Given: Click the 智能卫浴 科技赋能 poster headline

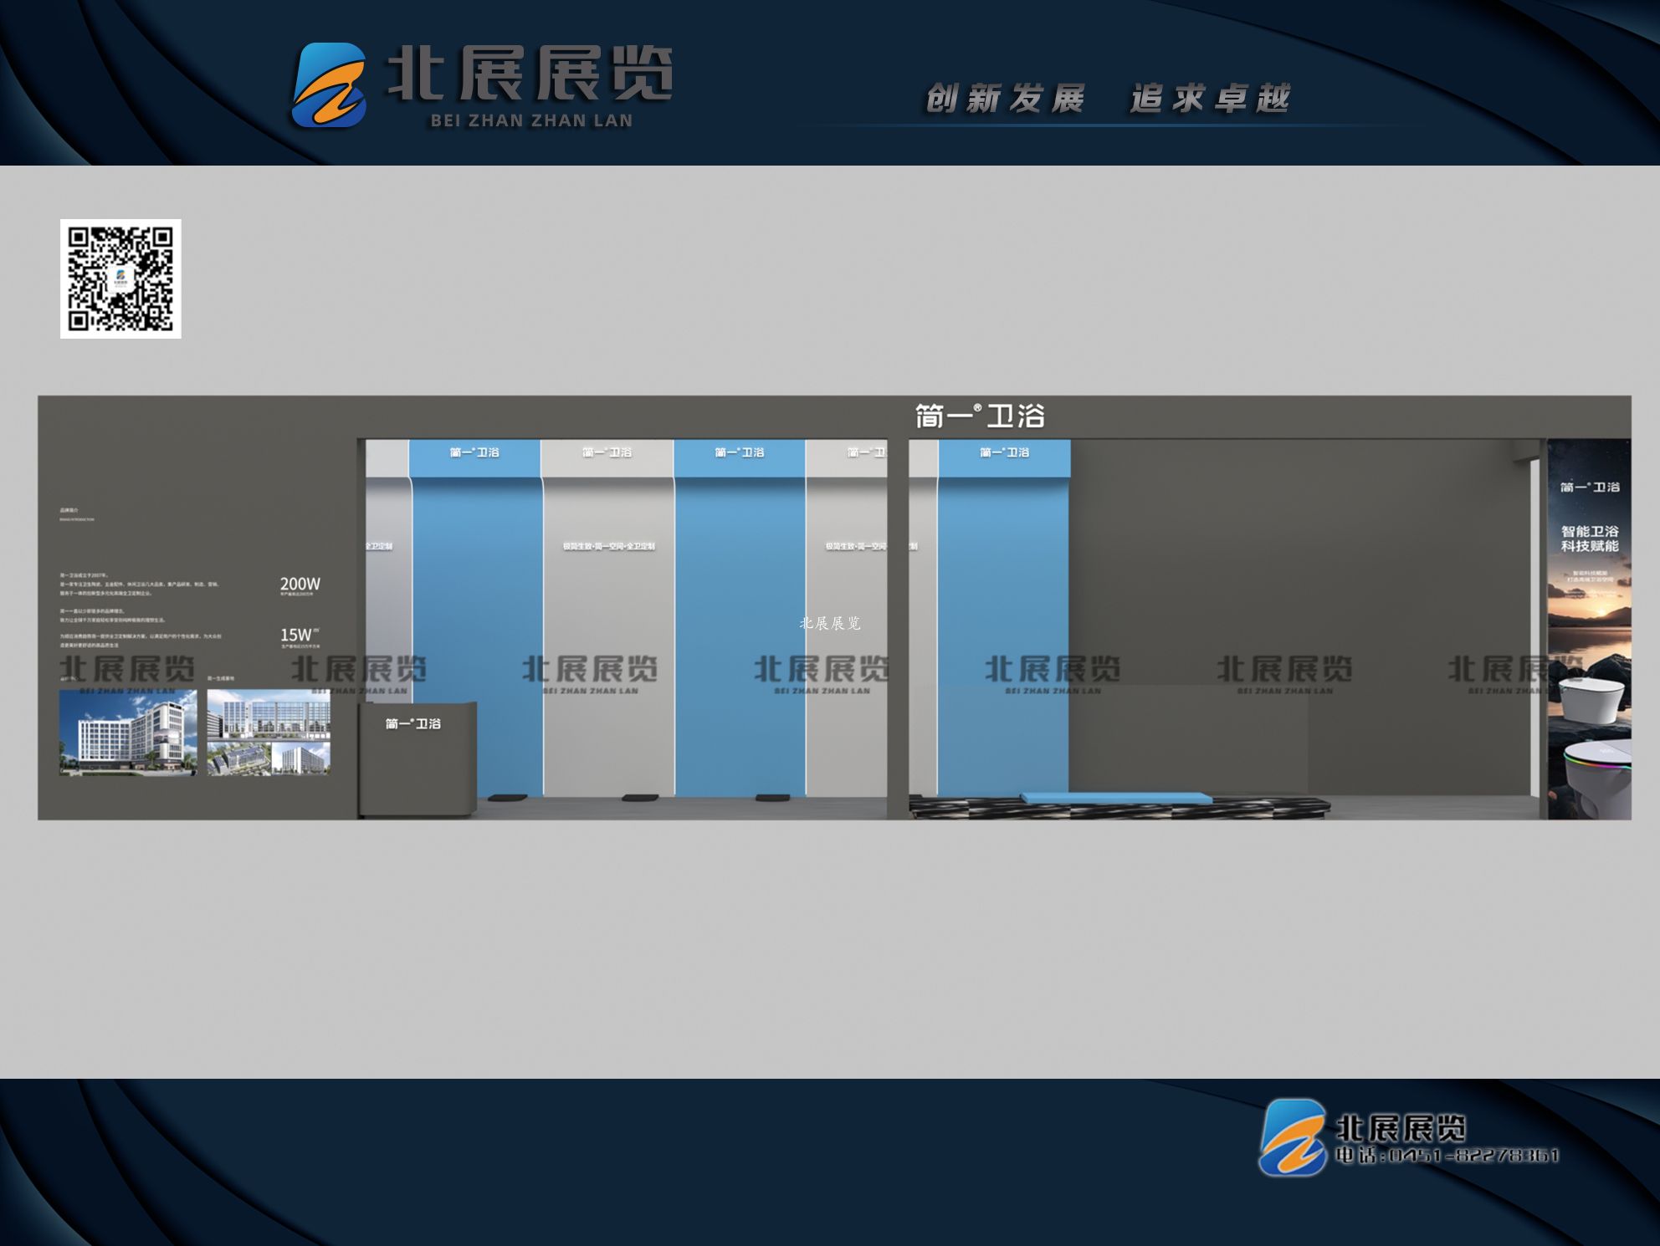Looking at the screenshot, I should tap(1590, 539).
